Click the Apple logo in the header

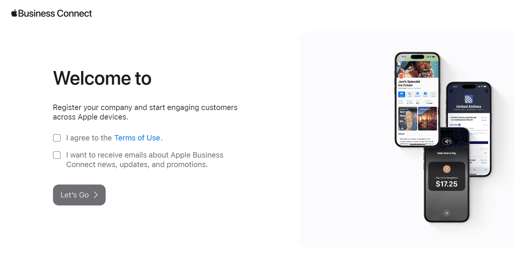(x=14, y=13)
